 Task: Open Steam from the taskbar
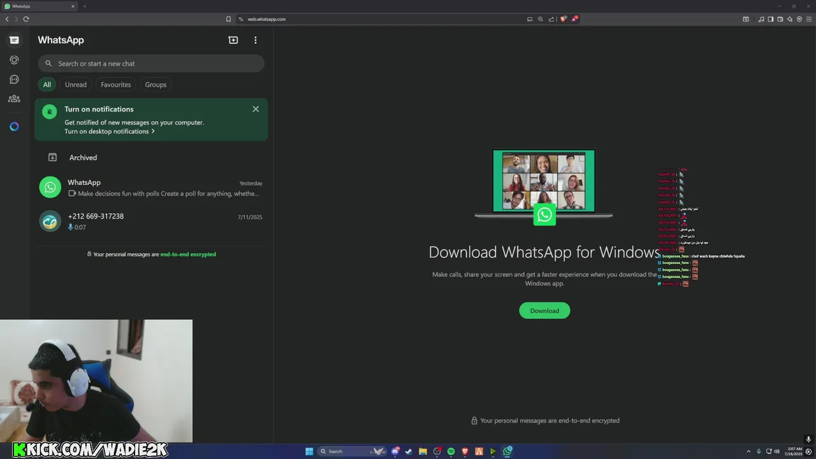409,451
